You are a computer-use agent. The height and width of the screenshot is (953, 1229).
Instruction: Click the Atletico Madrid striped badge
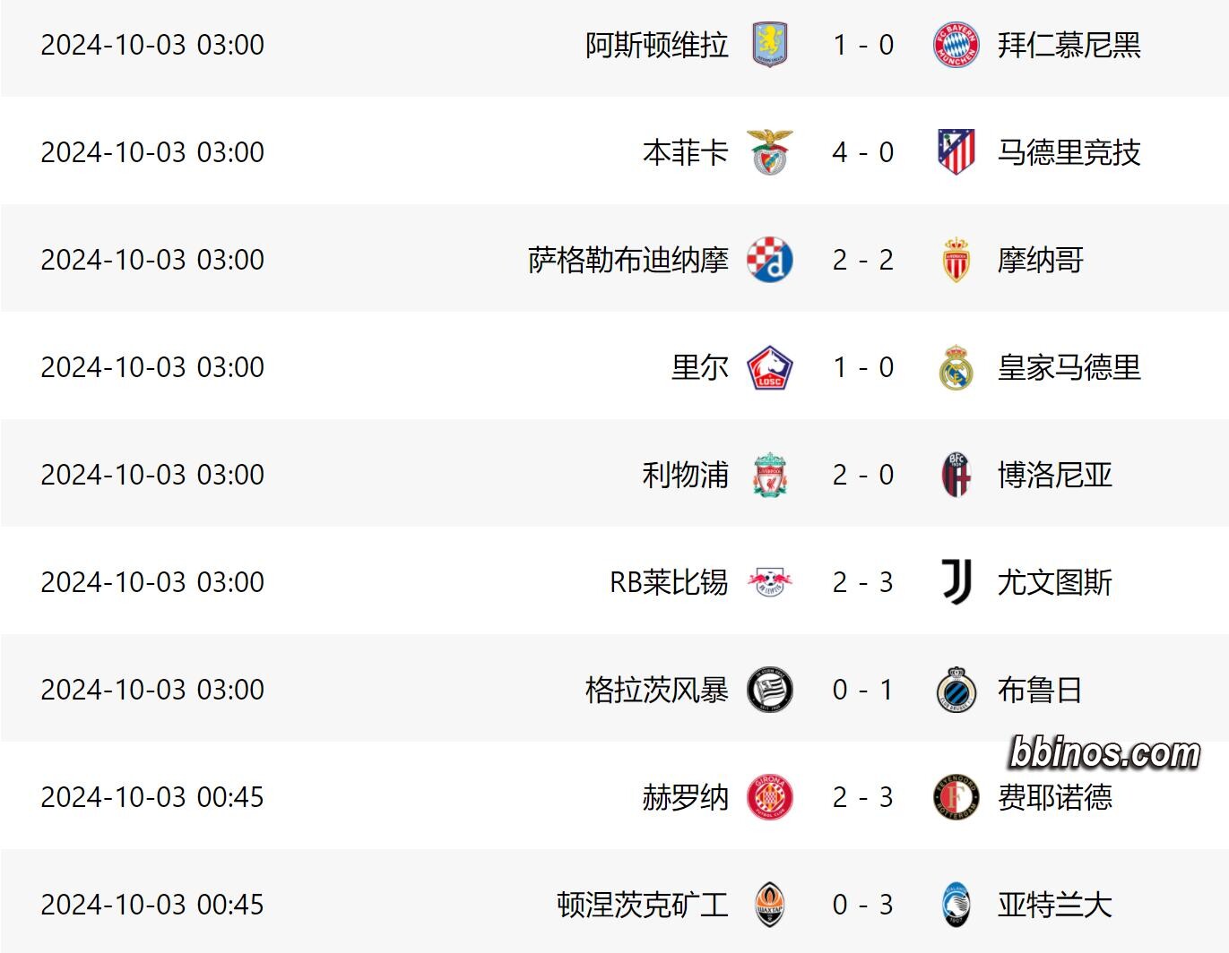pyautogui.click(x=956, y=151)
